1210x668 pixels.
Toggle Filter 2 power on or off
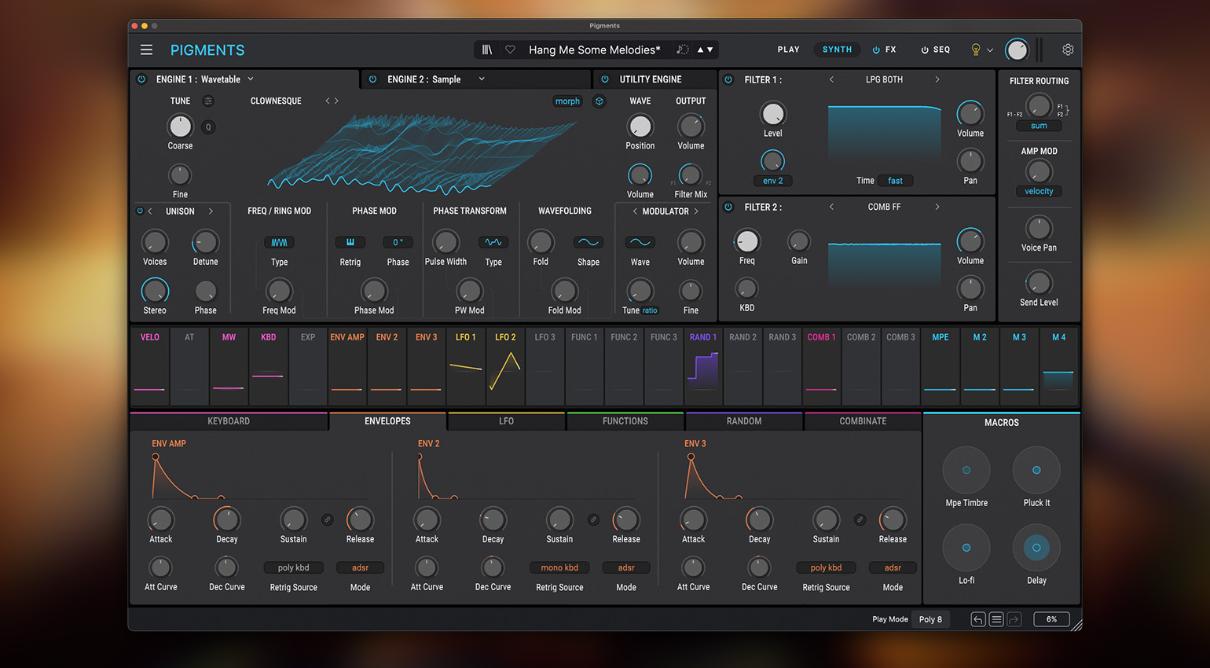tap(728, 207)
